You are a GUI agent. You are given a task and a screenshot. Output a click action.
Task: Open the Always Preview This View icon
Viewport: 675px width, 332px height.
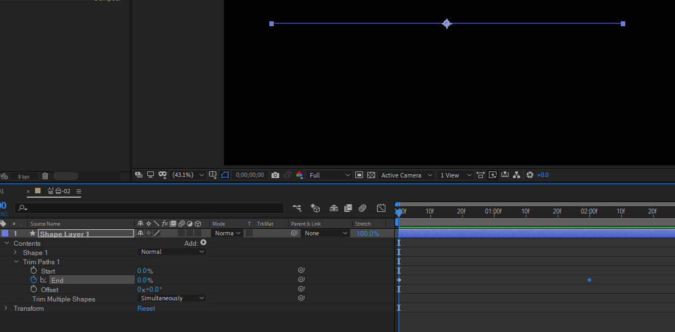pyautogui.click(x=139, y=175)
